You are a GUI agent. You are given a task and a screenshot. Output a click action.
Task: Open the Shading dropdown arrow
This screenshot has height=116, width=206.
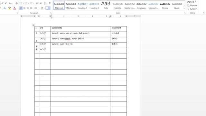tap(44, 8)
